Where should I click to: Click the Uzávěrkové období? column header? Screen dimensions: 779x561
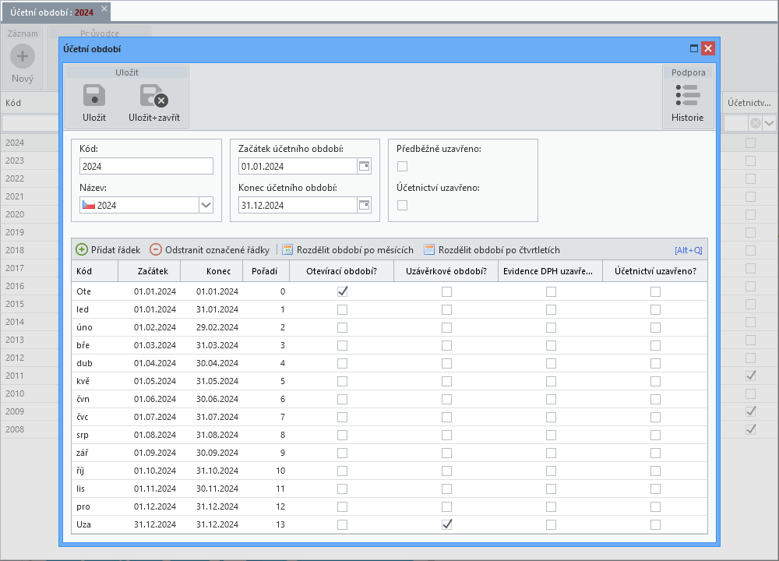point(446,271)
